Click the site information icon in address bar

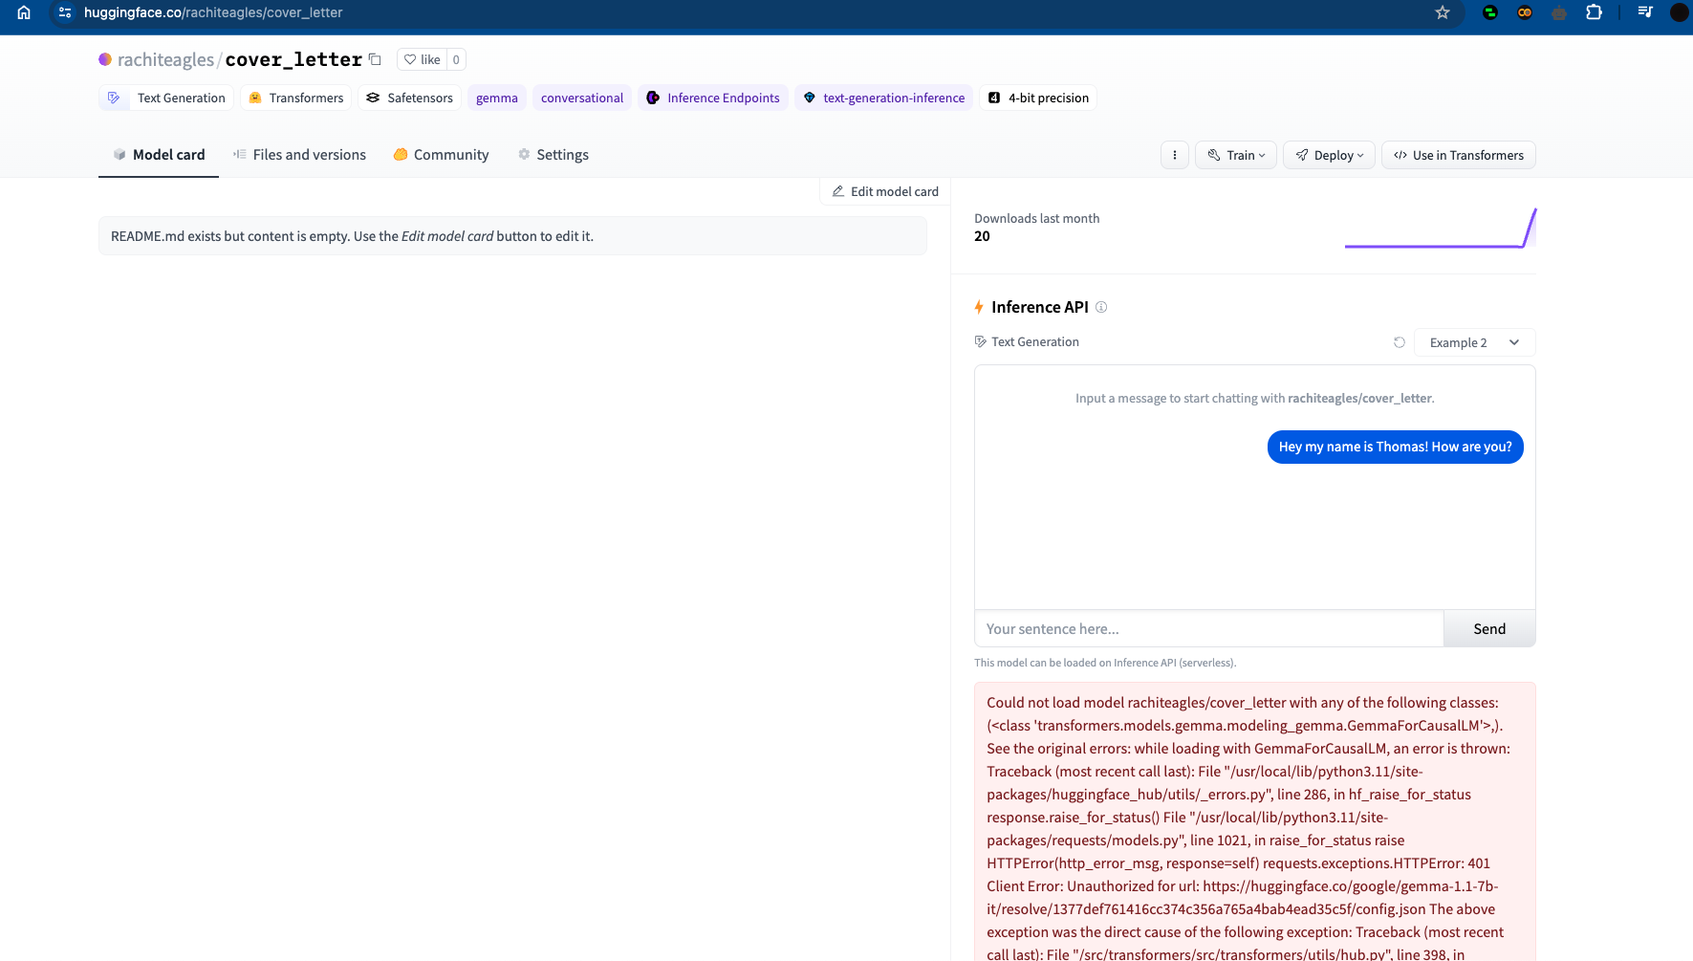click(65, 12)
